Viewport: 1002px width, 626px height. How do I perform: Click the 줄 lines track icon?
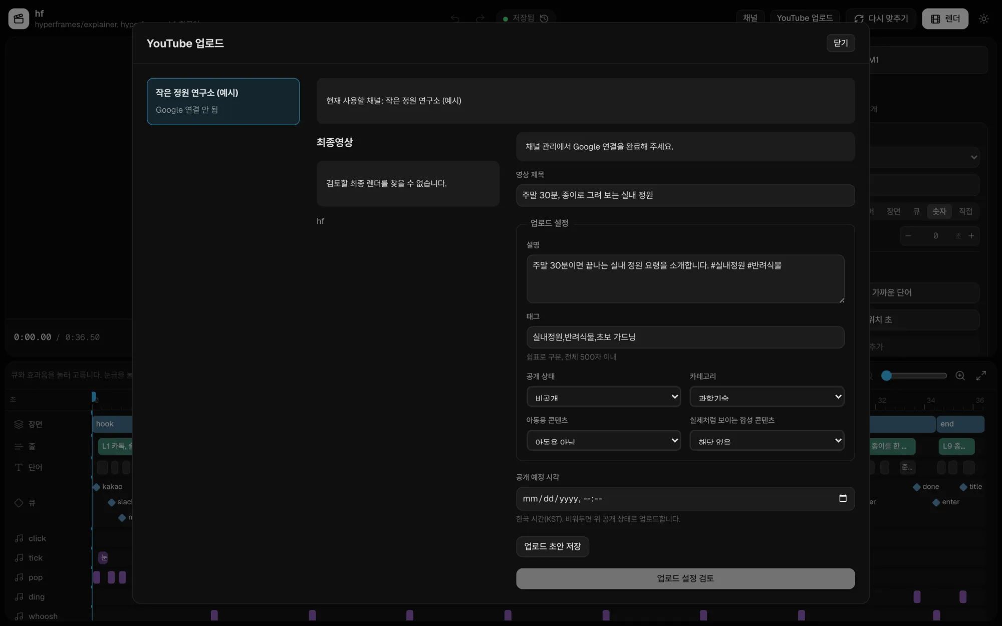tap(19, 446)
